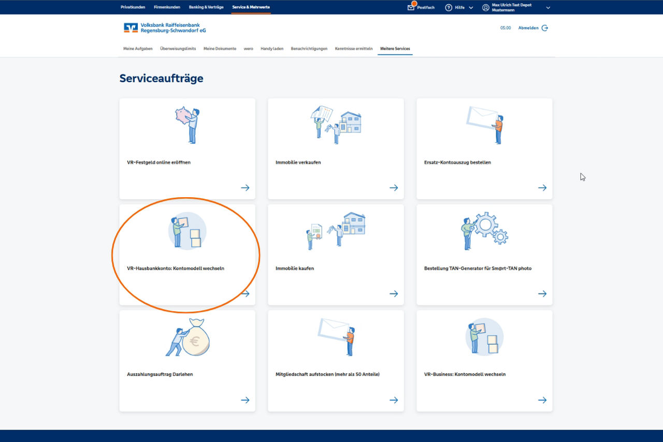Open the circled VR-Hausbankkonto Kontomodell wechseln tile
The image size is (663, 442).
(x=187, y=254)
